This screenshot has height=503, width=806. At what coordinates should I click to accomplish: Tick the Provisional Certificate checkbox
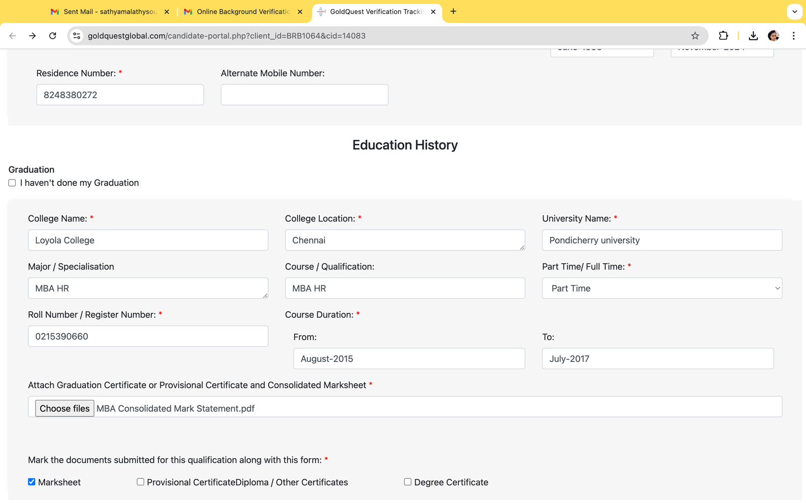coord(141,482)
